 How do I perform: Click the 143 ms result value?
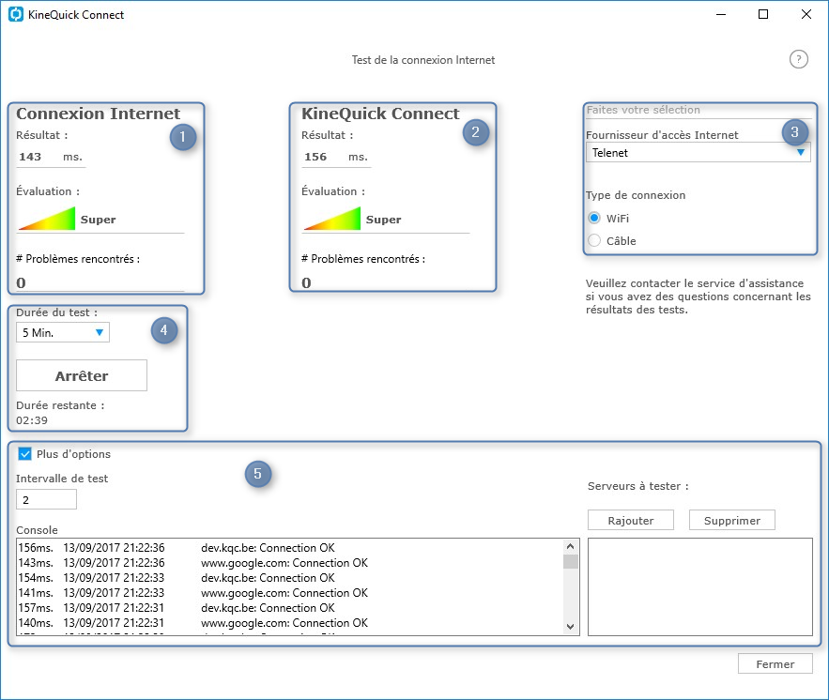(x=30, y=157)
